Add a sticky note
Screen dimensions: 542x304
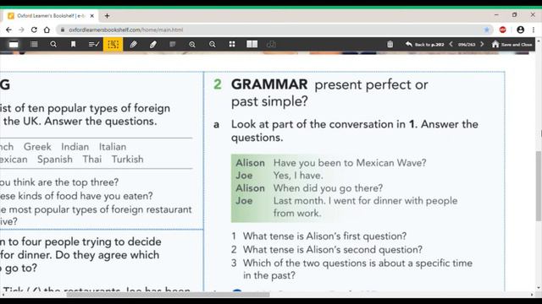tap(173, 44)
